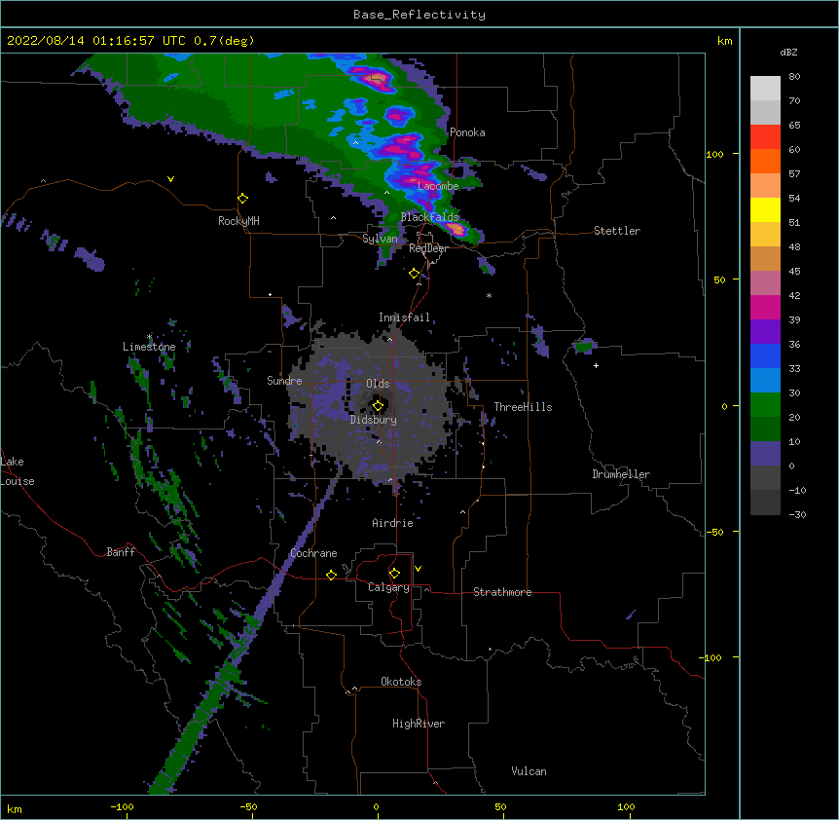Screen dimensions: 839x820
Task: Click the RockyMH label
Action: pos(238,220)
